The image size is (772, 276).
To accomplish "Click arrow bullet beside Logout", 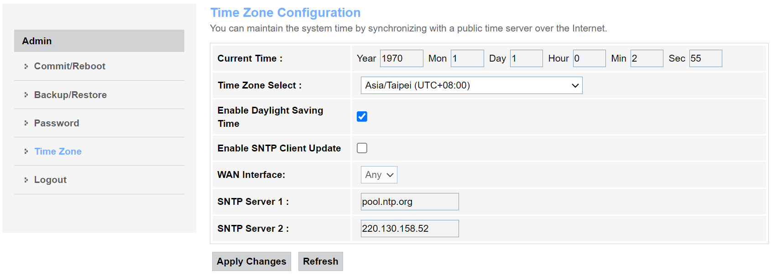I will (x=26, y=180).
